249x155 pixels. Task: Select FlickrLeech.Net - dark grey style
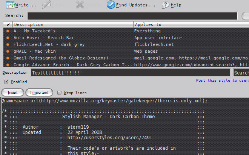click(49, 45)
